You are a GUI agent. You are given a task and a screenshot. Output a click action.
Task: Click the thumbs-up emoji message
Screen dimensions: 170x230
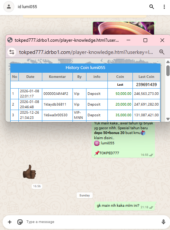coord(29,172)
